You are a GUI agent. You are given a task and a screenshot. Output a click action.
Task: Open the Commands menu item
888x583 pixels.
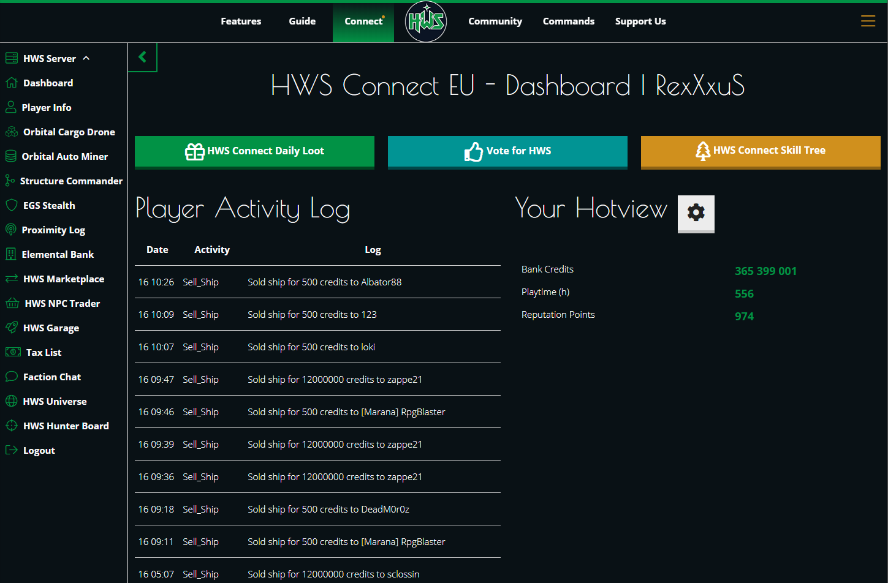tap(568, 21)
